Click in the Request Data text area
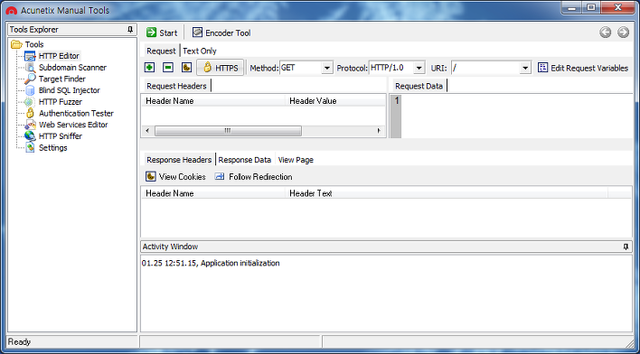 click(517, 116)
